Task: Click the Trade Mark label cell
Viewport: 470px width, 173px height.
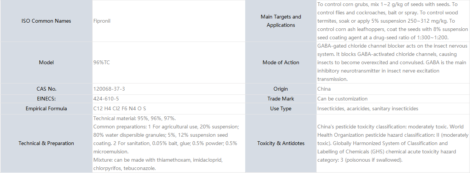Action: click(x=281, y=99)
